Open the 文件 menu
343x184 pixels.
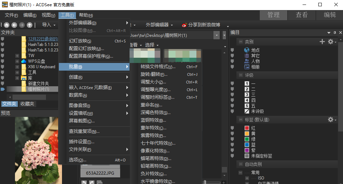point(11,15)
